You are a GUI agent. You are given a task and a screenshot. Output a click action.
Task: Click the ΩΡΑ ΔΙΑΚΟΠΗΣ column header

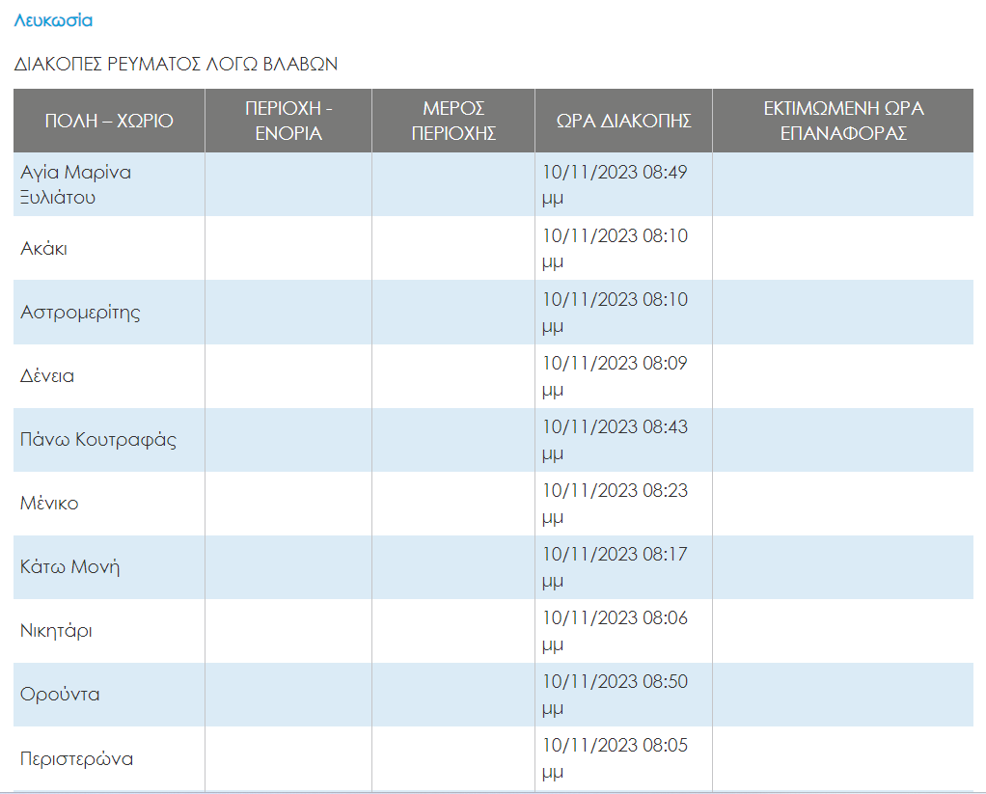[x=623, y=121]
